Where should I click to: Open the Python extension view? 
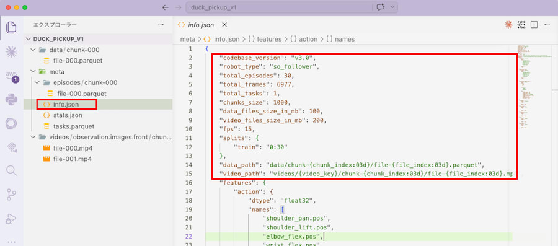(x=11, y=100)
